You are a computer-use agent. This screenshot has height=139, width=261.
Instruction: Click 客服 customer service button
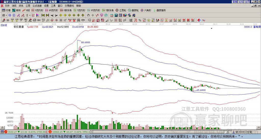(x=235, y=2)
